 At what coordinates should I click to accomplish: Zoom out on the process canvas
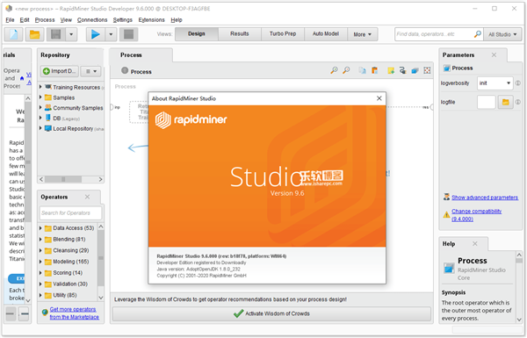pyautogui.click(x=346, y=70)
